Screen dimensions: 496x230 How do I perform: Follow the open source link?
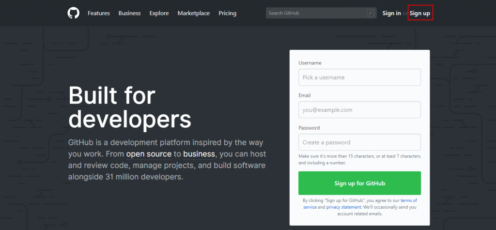click(x=149, y=154)
